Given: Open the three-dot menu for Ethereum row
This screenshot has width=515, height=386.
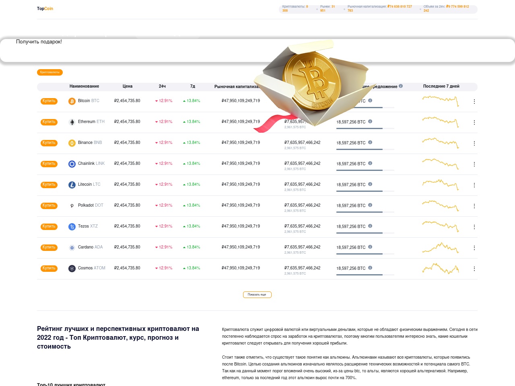Looking at the screenshot, I should [x=474, y=122].
